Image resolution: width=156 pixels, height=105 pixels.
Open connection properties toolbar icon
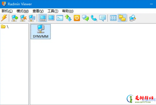(32, 18)
